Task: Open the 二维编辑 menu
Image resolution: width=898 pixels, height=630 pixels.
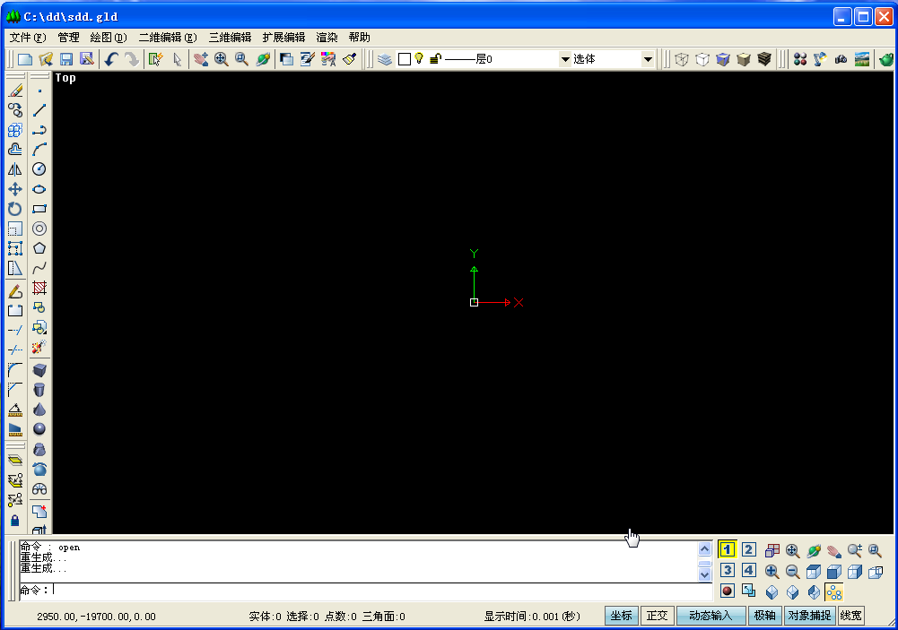Action: (168, 38)
